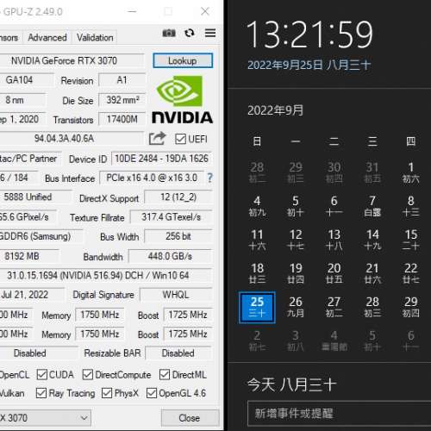Select September 22 in the calendar
This screenshot has width=431, height=431.
tap(411, 273)
